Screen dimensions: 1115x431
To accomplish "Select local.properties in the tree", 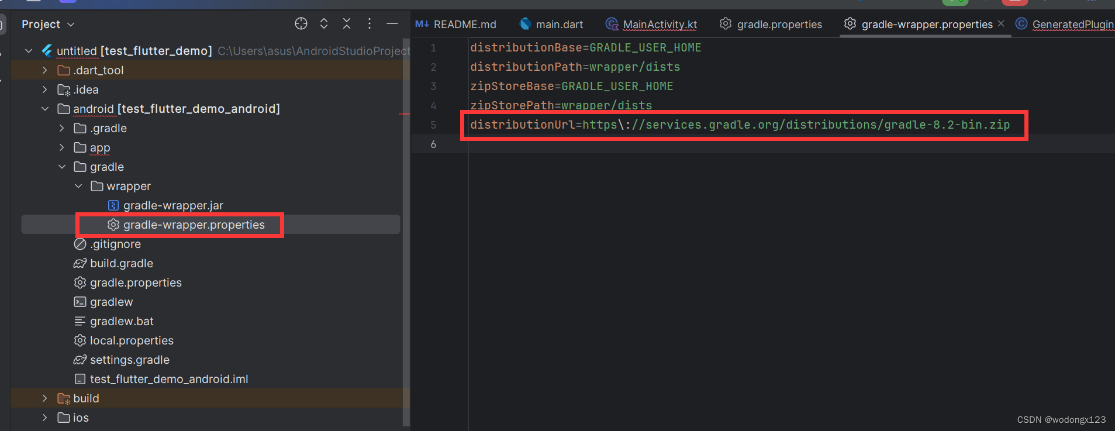I will point(132,340).
